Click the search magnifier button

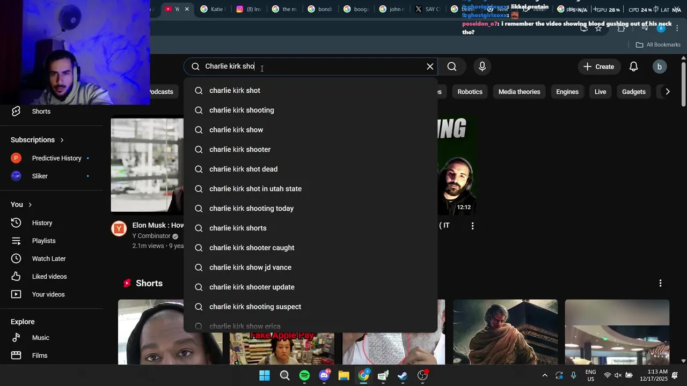[x=452, y=66]
